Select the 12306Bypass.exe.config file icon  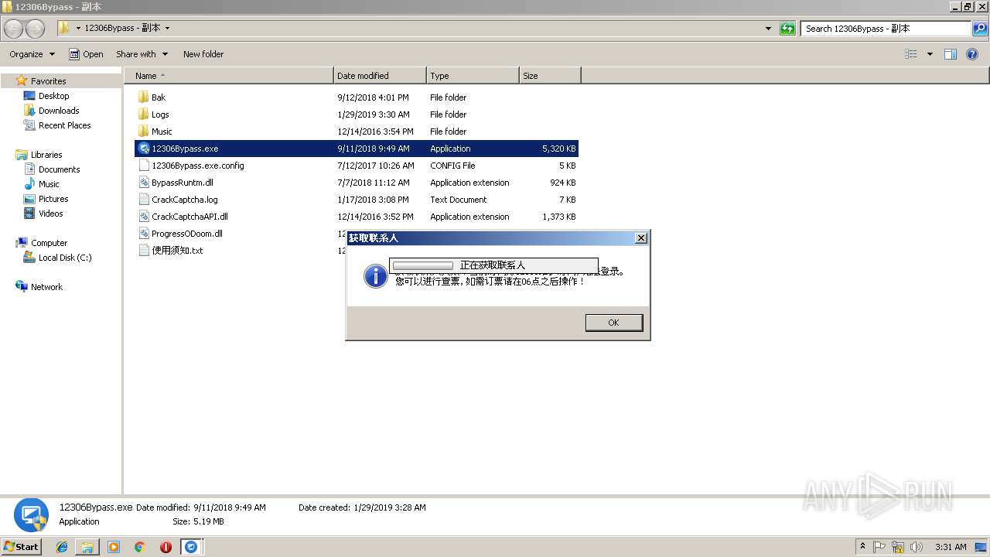click(143, 166)
